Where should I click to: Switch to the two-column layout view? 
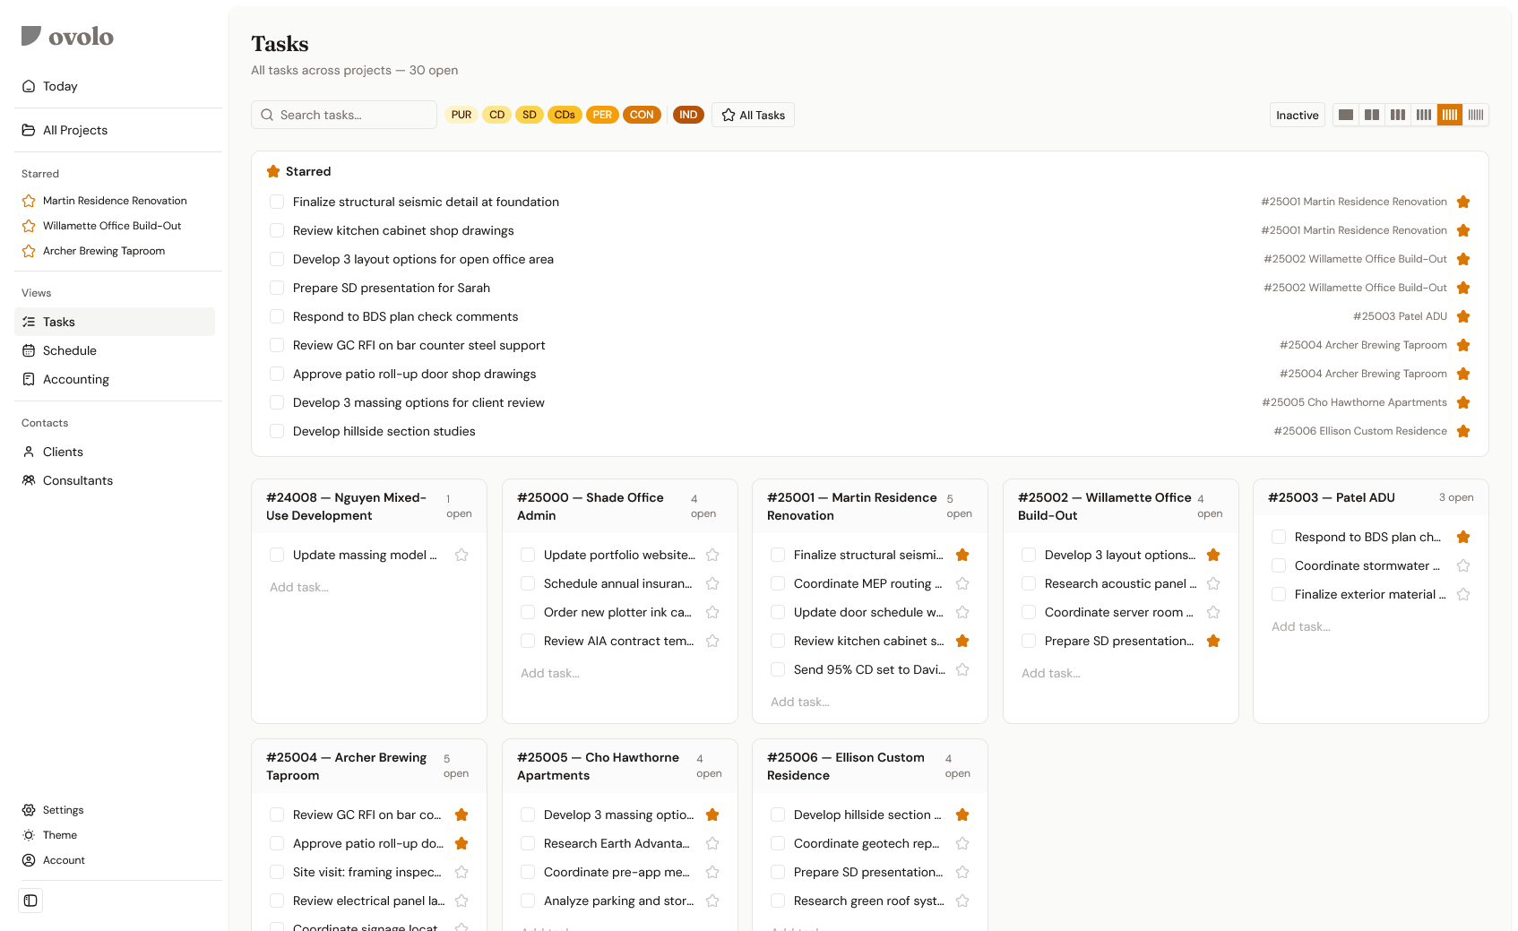tap(1372, 115)
